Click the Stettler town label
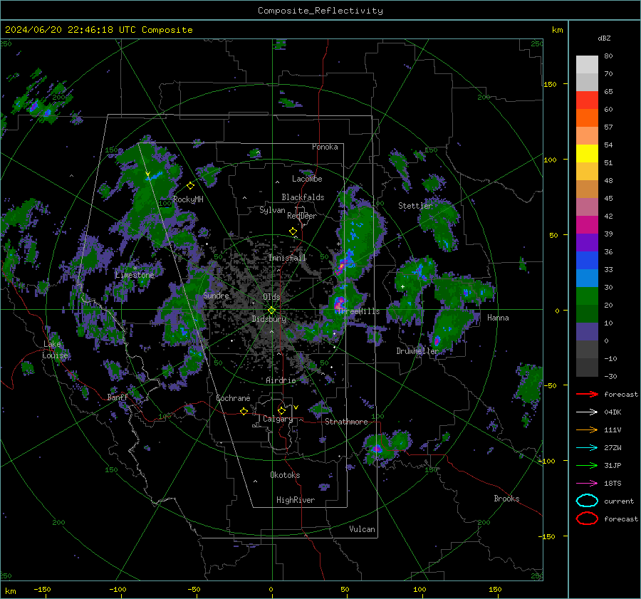641x599 pixels. click(x=415, y=206)
